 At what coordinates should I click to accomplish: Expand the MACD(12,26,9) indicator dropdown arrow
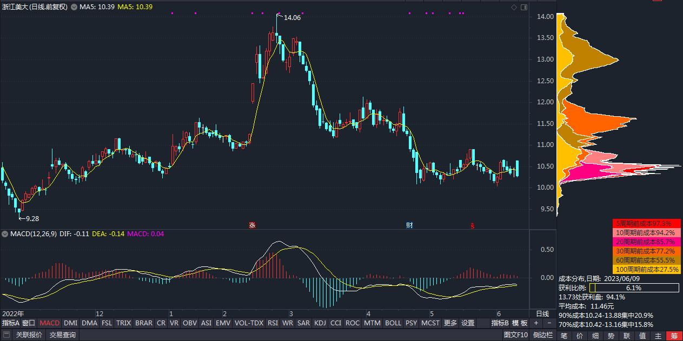pos(5,234)
